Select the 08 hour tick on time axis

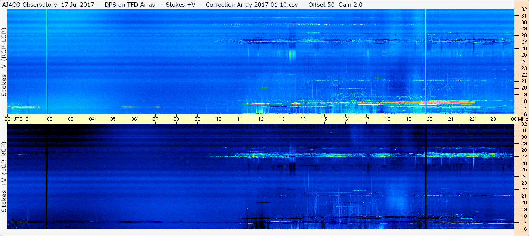click(176, 119)
